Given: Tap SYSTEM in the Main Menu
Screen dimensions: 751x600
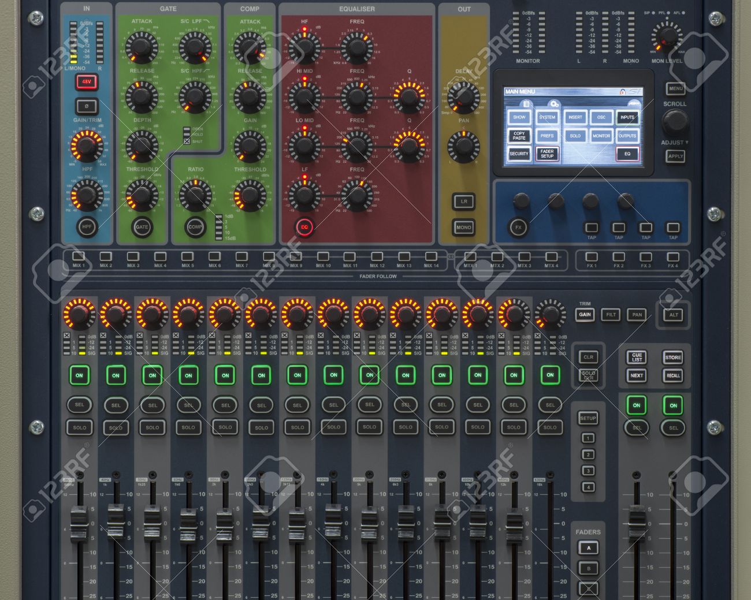Looking at the screenshot, I should tap(547, 117).
